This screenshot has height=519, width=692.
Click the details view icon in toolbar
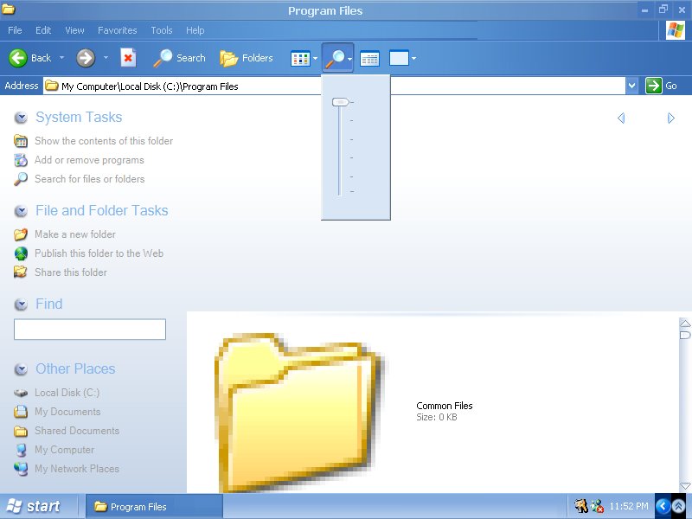369,59
